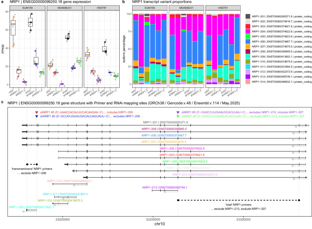Click the FPKM y-axis title
This screenshot has width=312, height=229.
[3, 49]
